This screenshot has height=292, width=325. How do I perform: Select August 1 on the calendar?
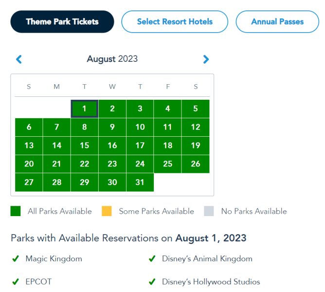[85, 109]
